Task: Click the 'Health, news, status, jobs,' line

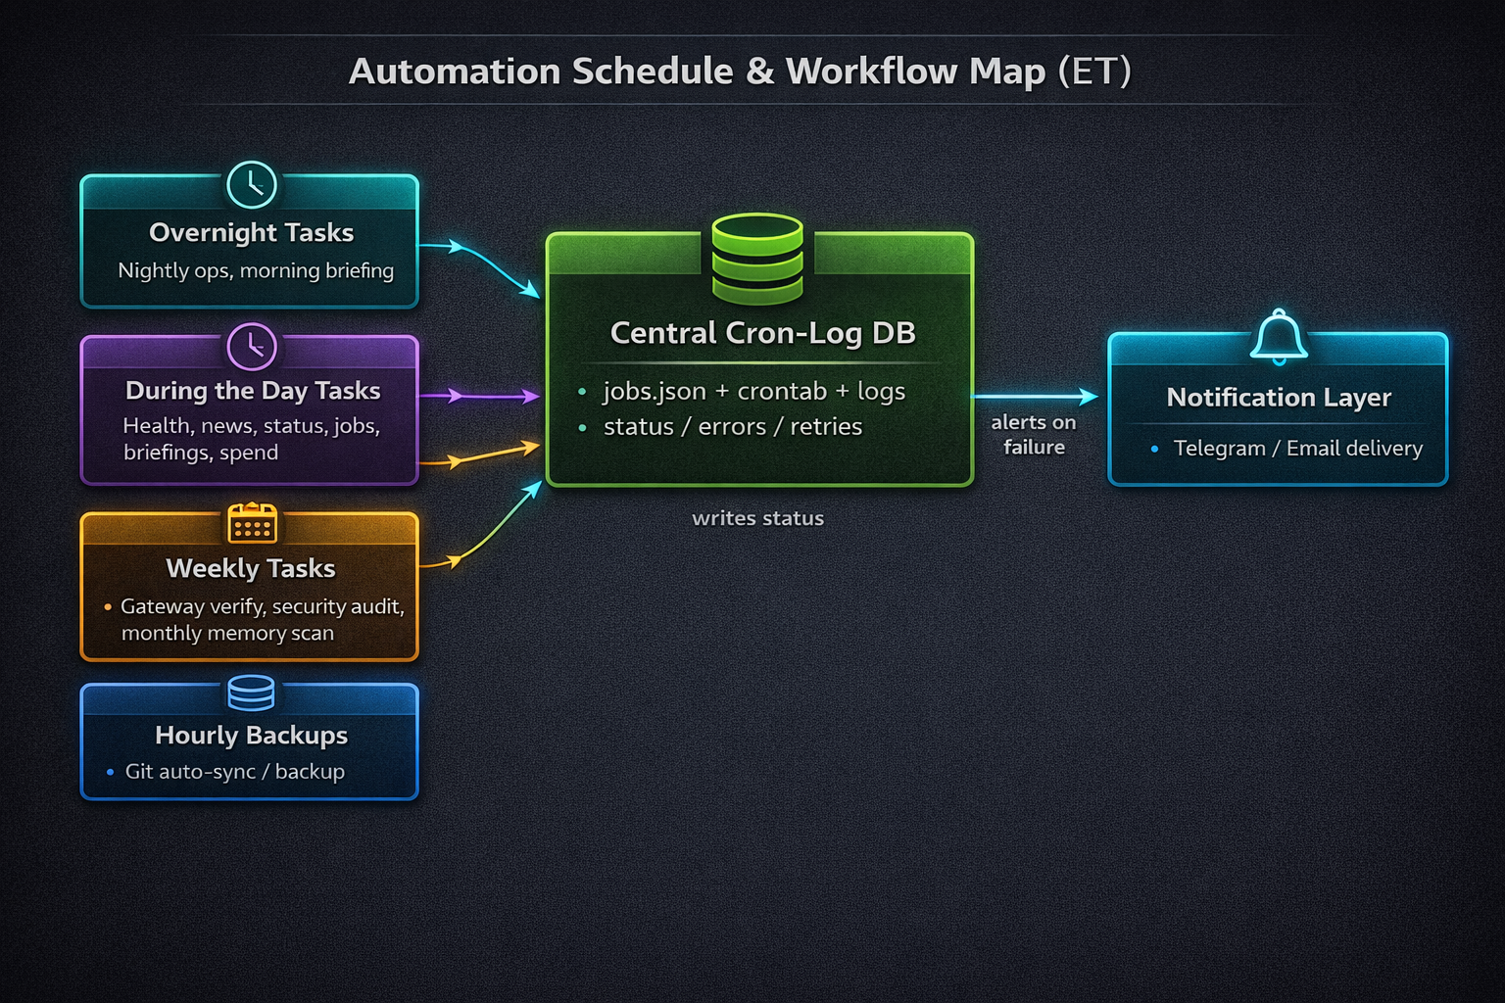Action: pyautogui.click(x=251, y=426)
